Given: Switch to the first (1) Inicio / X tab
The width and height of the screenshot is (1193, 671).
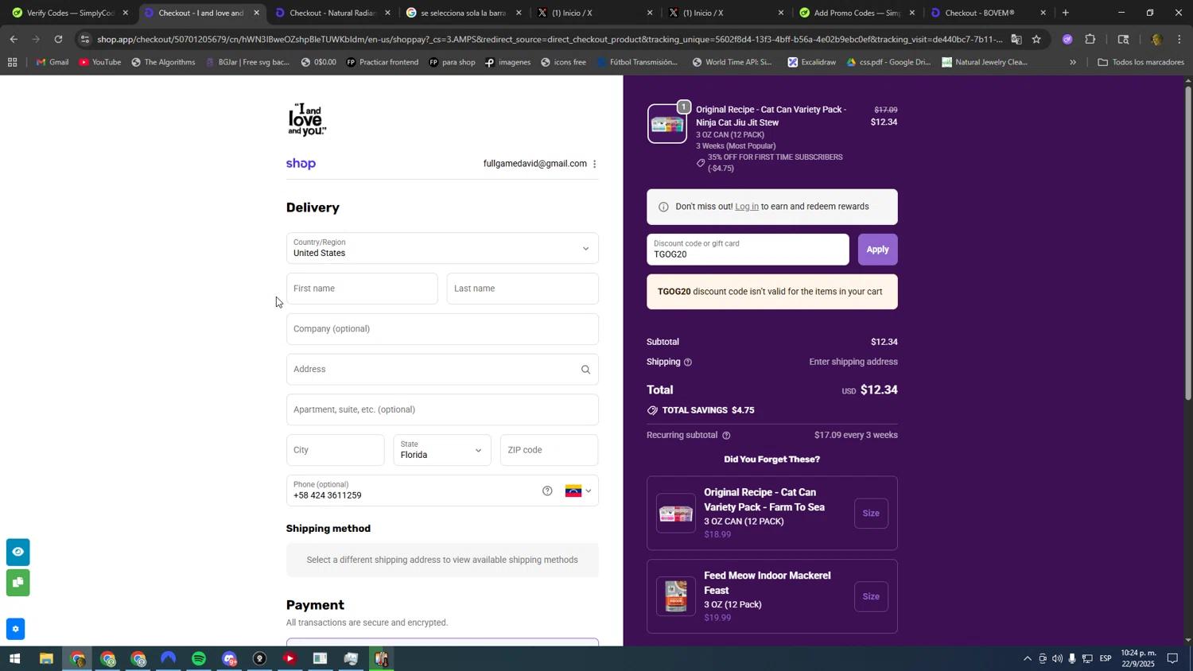Looking at the screenshot, I should (x=595, y=13).
